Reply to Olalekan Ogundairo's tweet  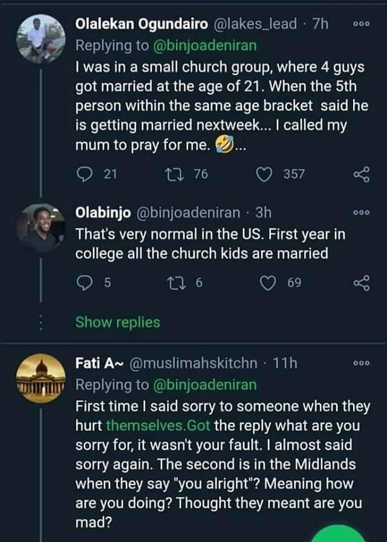(x=83, y=175)
